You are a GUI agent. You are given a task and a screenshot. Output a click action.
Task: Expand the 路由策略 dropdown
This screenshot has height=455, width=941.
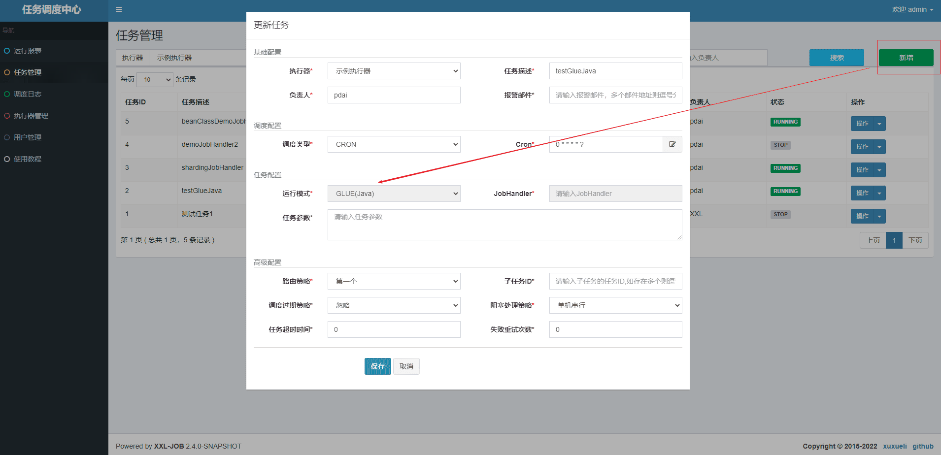tap(394, 281)
